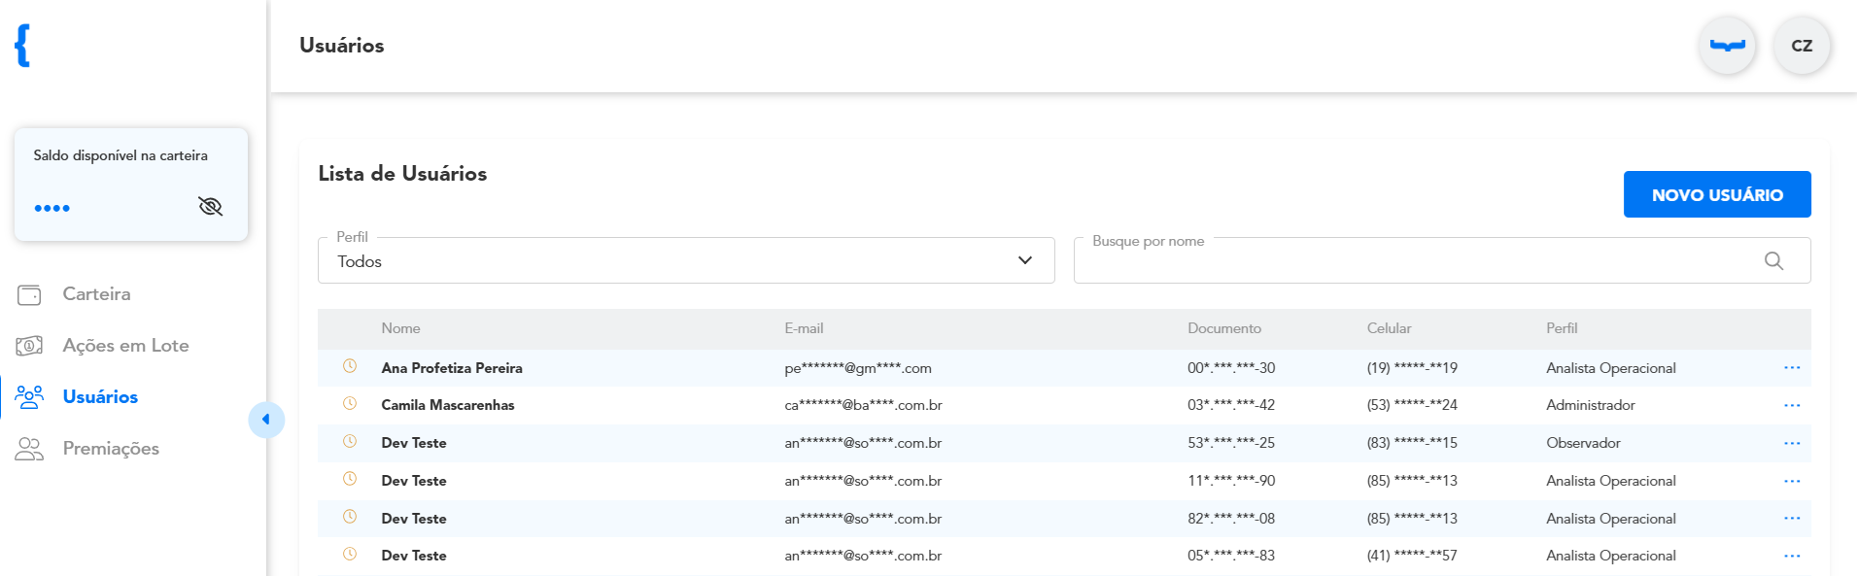Click clock status icon for Ana Profetiza Pereira
Screen dimensions: 1857x576
tap(350, 366)
